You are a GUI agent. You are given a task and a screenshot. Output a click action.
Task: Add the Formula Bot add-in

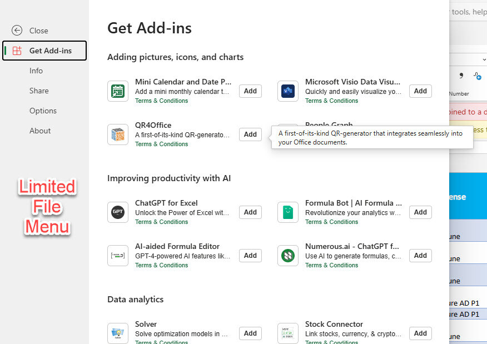(420, 212)
